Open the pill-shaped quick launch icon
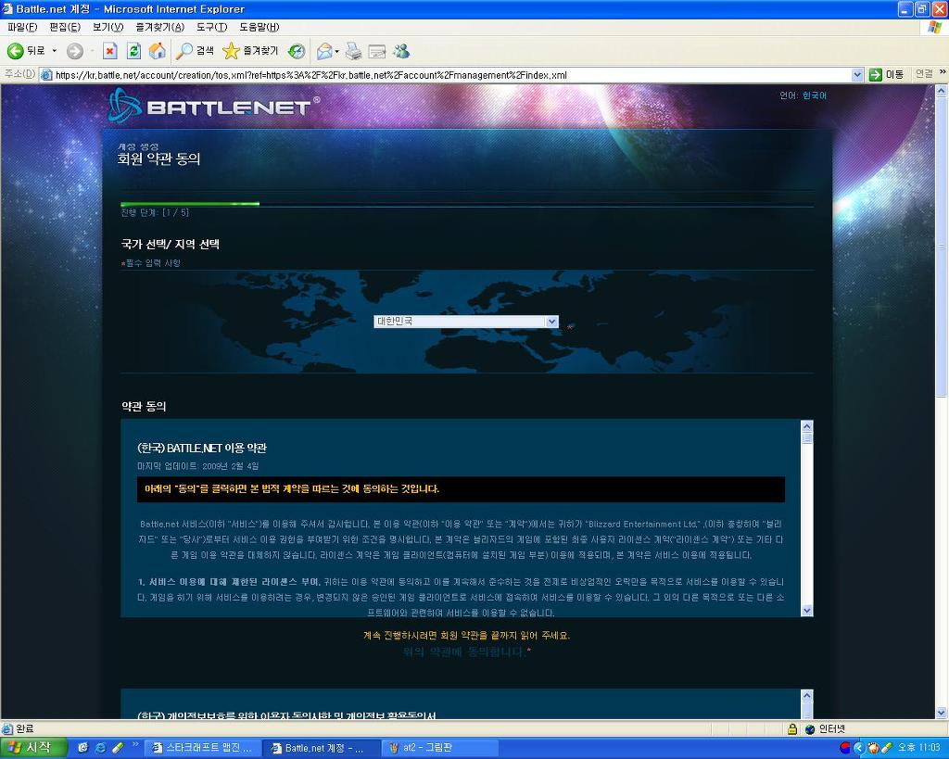 coord(118,748)
